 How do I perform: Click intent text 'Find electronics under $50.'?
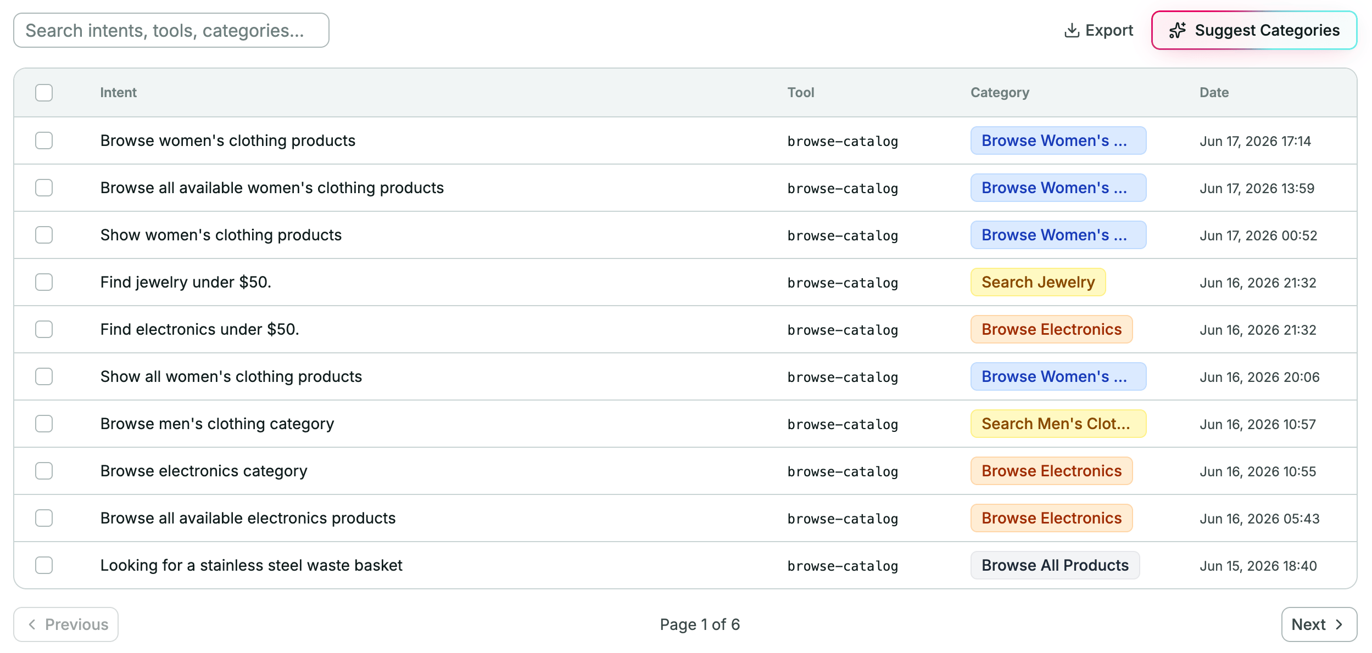pos(200,330)
